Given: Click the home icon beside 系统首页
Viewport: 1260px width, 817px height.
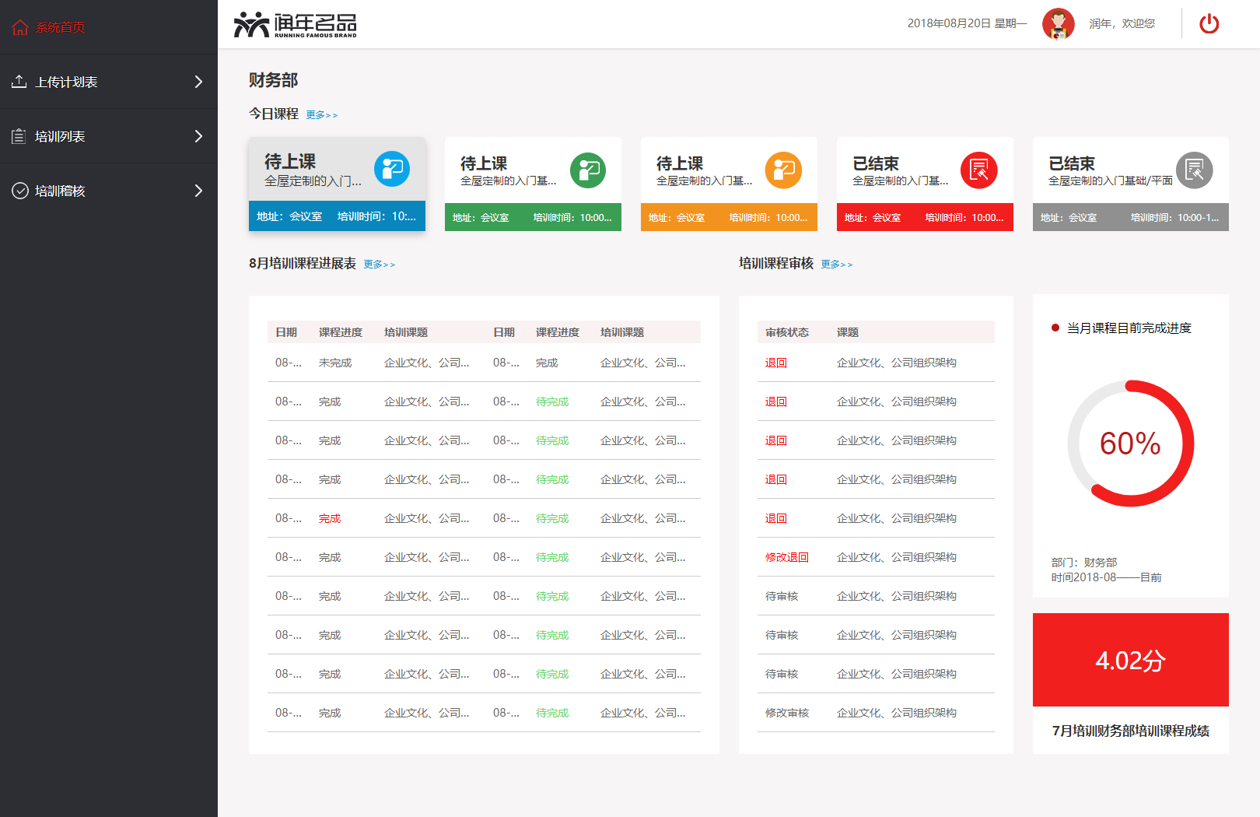Looking at the screenshot, I should (x=20, y=27).
